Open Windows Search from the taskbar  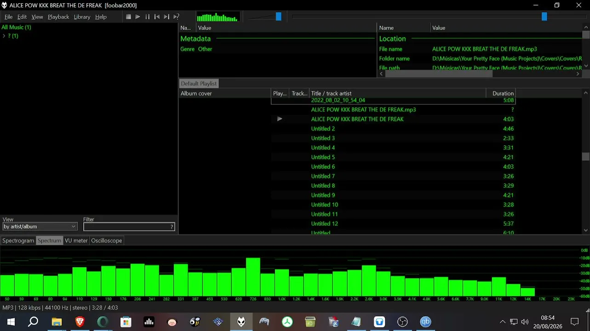point(33,322)
